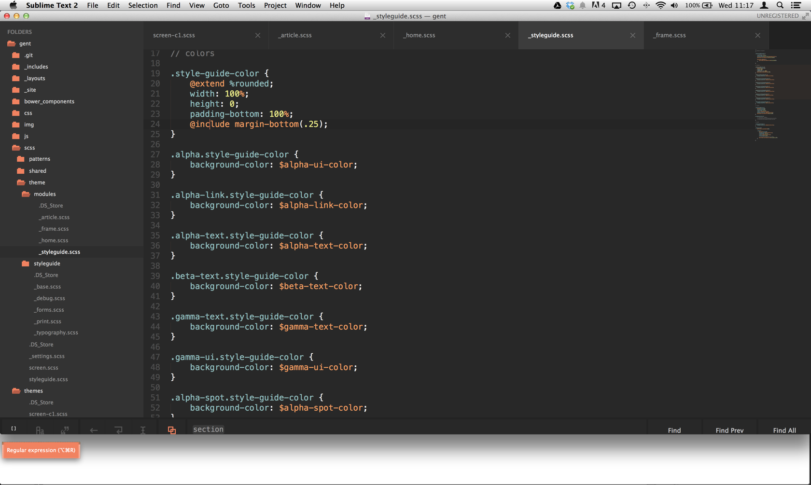Image resolution: width=811 pixels, height=485 pixels.
Task: Open _settings.scss in sidebar
Action: [x=47, y=356]
